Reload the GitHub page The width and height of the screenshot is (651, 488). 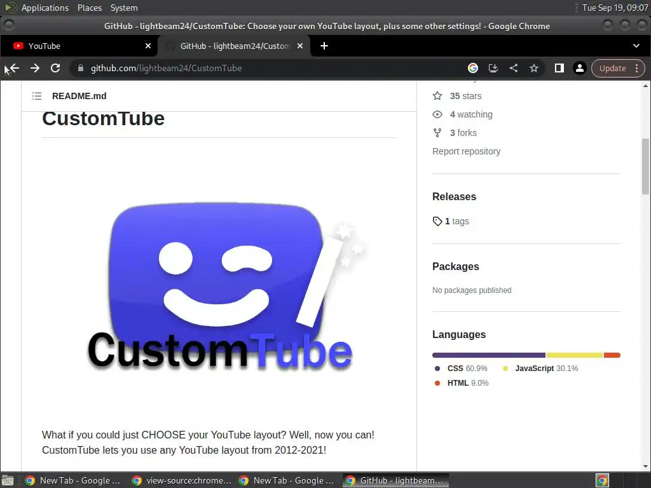point(55,68)
